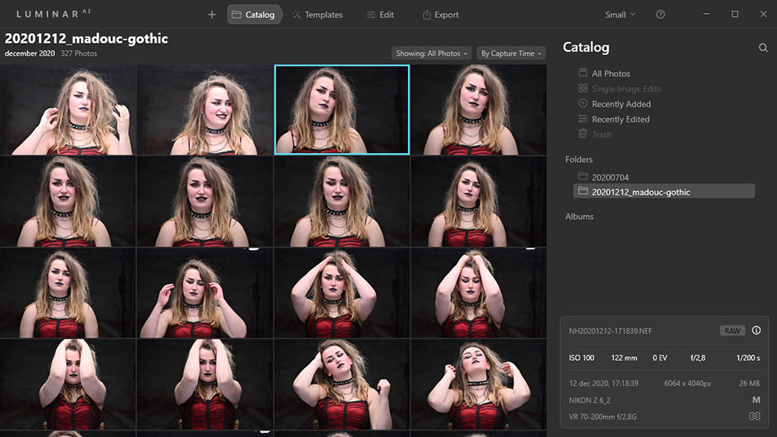Click the 1/200 s shutter speed value

748,358
